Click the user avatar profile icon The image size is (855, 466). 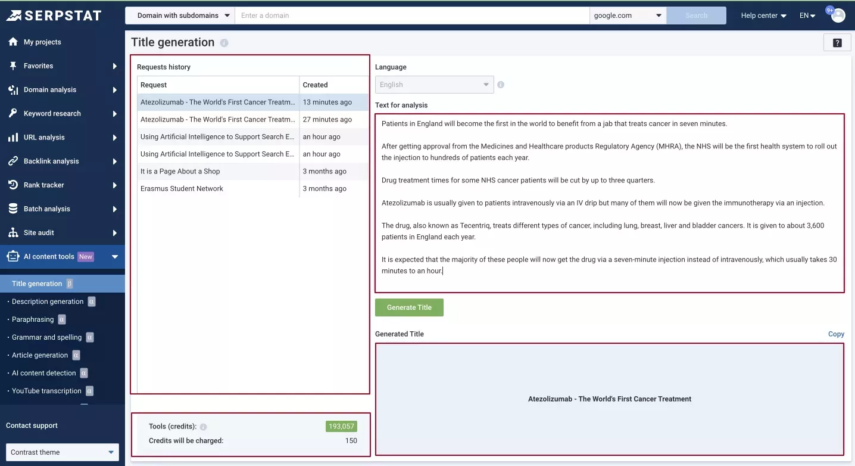pyautogui.click(x=838, y=15)
